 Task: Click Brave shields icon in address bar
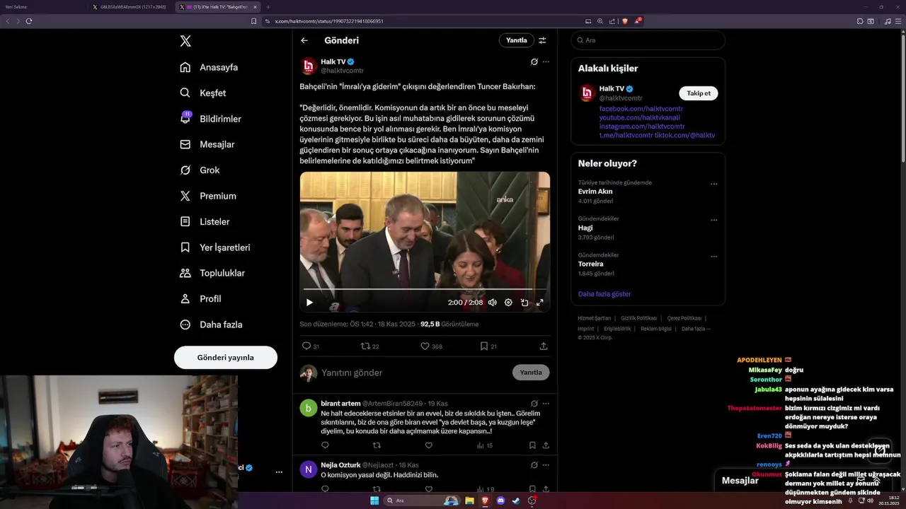click(x=624, y=21)
